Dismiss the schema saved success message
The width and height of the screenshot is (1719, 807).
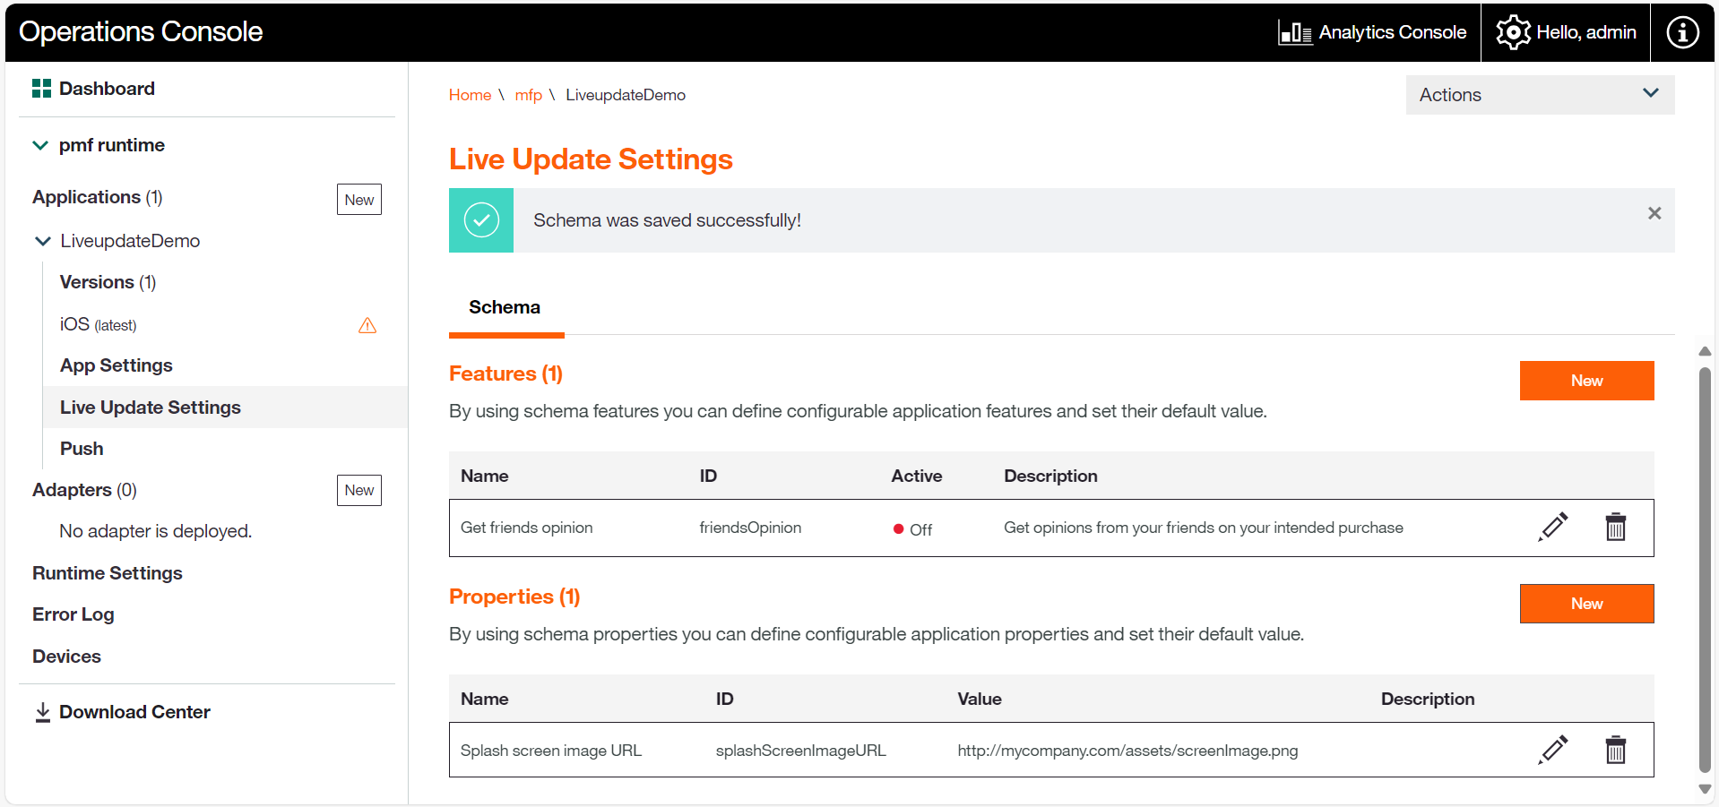coord(1654,213)
